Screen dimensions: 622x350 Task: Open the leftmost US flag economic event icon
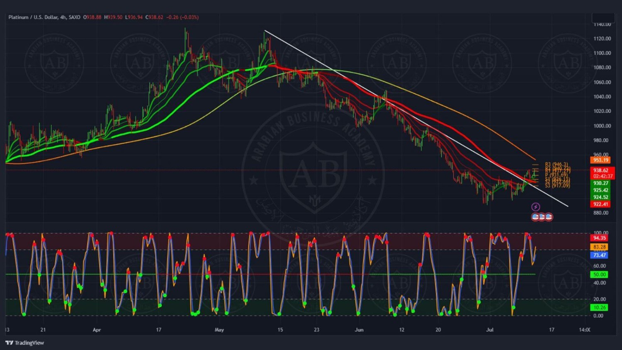point(535,217)
